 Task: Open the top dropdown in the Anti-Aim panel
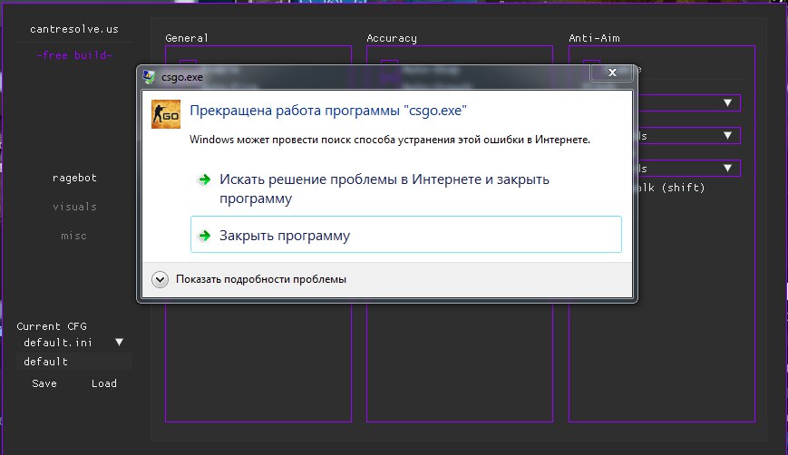click(688, 103)
